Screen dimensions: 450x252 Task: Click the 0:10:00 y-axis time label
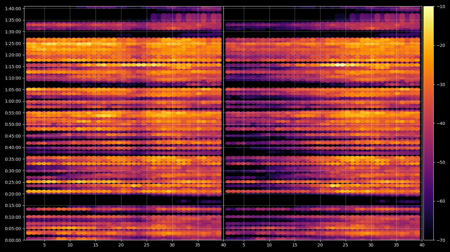pos(13,217)
